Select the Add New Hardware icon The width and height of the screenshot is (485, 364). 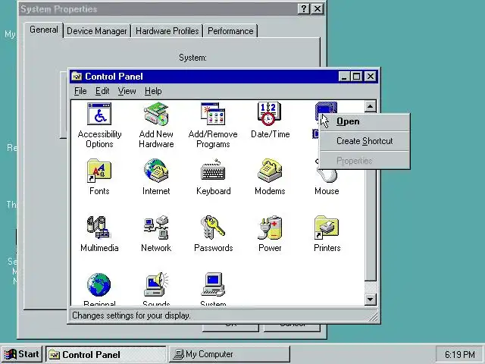click(156, 114)
